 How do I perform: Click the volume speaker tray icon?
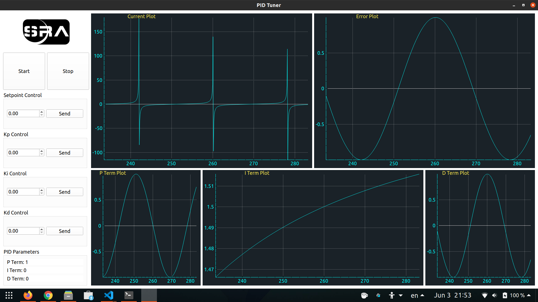[x=495, y=295]
